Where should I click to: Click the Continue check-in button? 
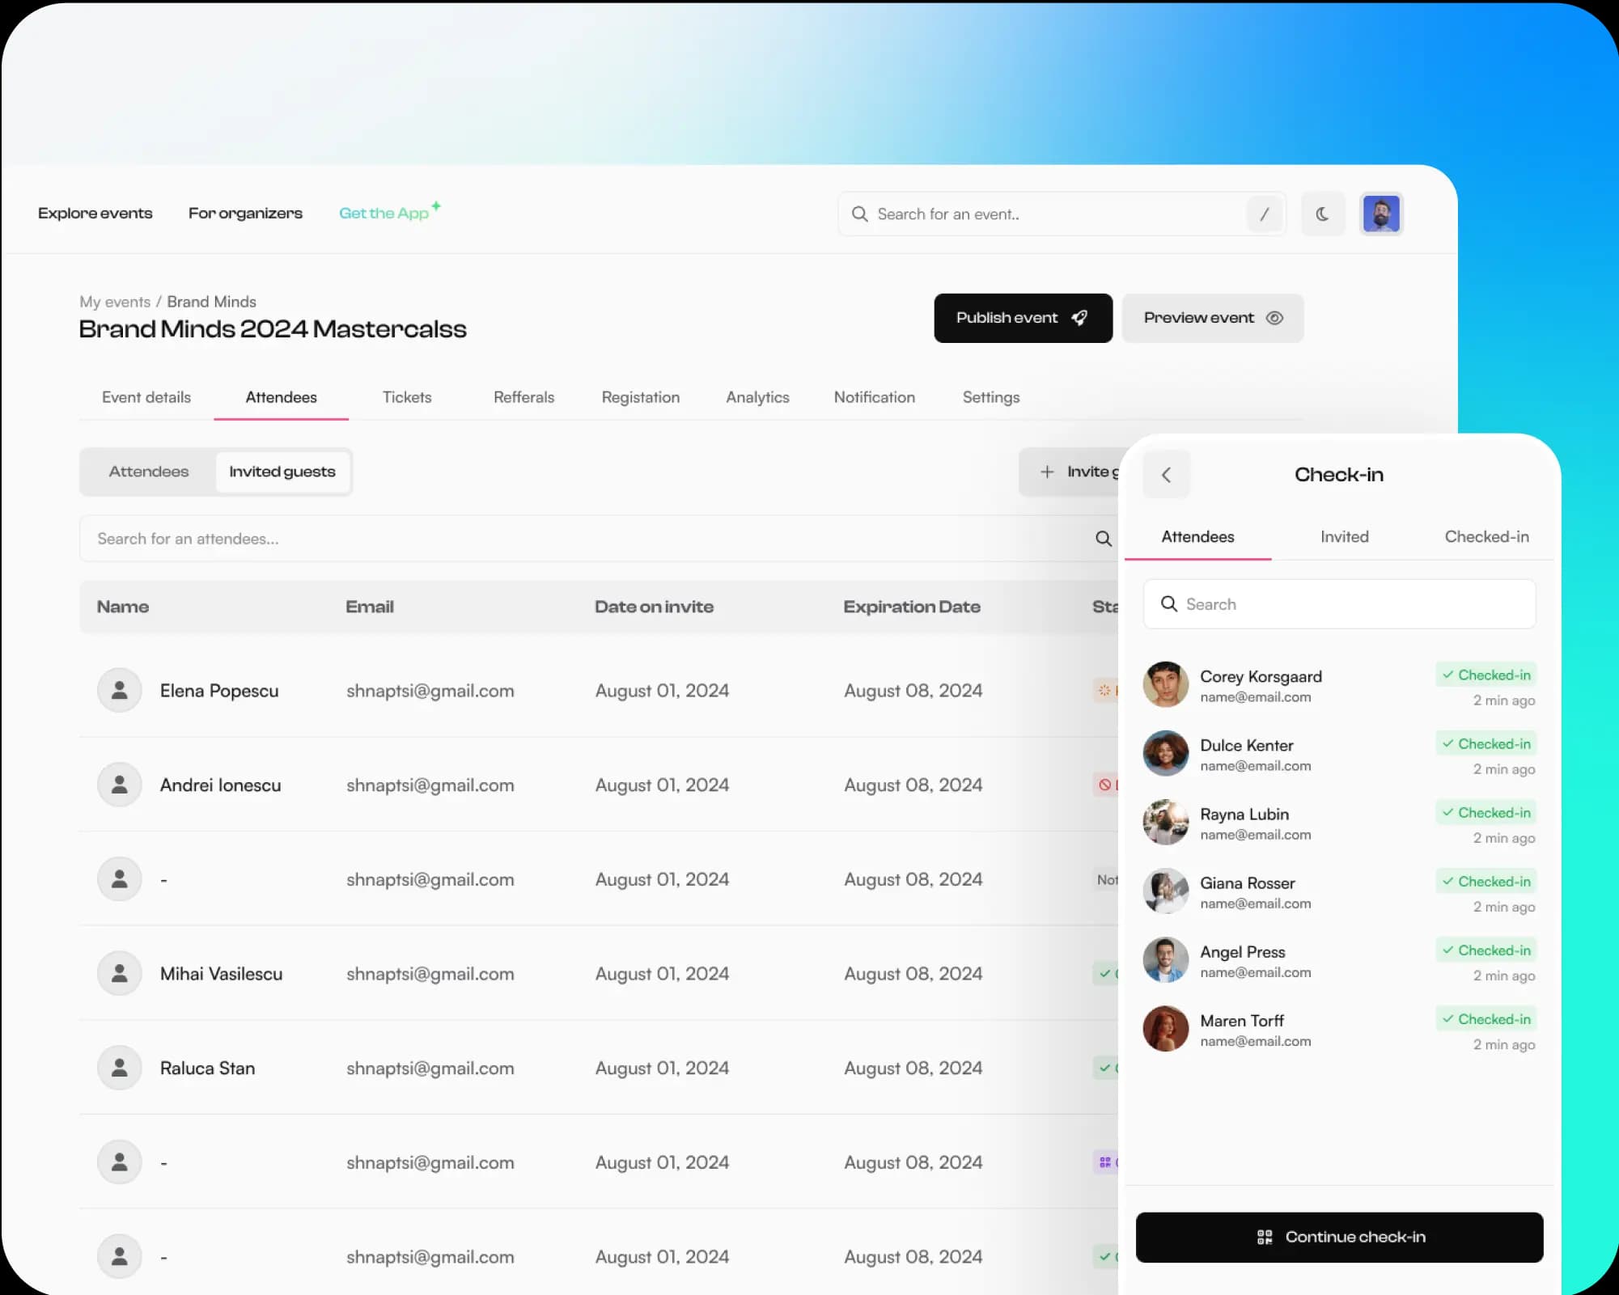tap(1339, 1237)
